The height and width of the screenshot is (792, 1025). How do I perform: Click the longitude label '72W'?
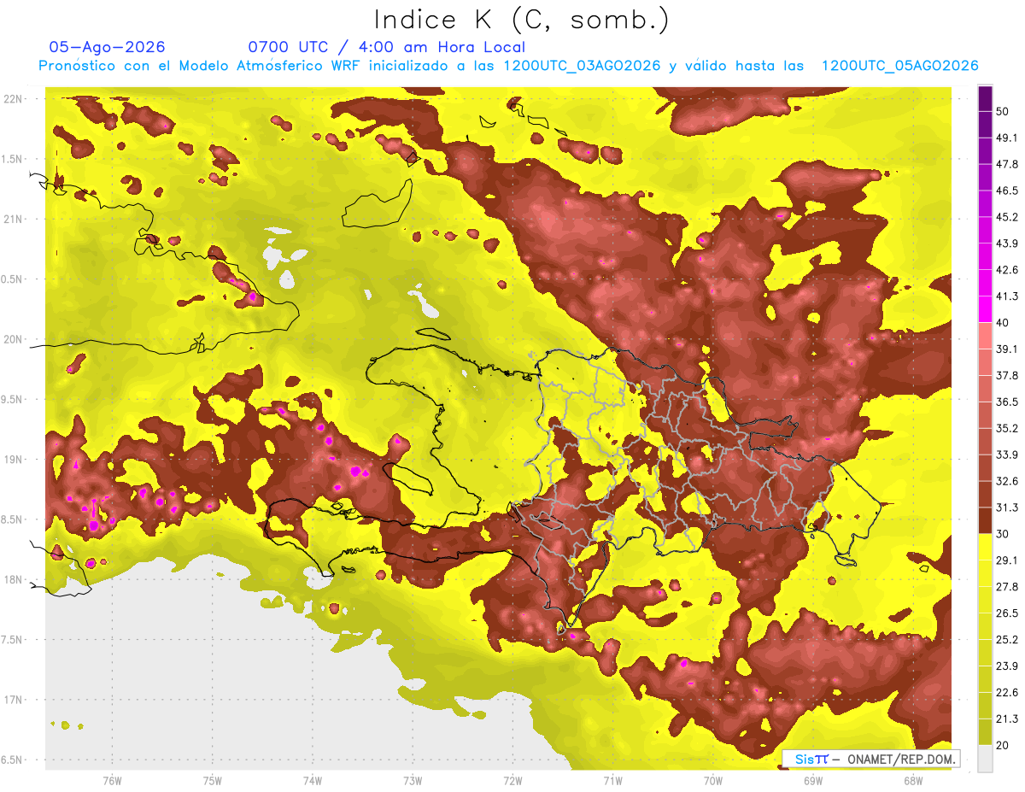512,781
